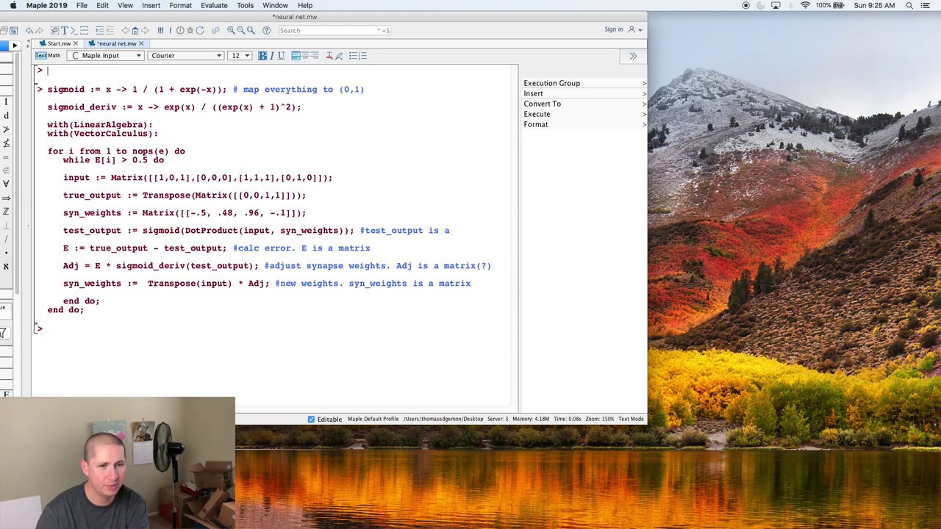Expand the Format entry in context panel

point(584,124)
